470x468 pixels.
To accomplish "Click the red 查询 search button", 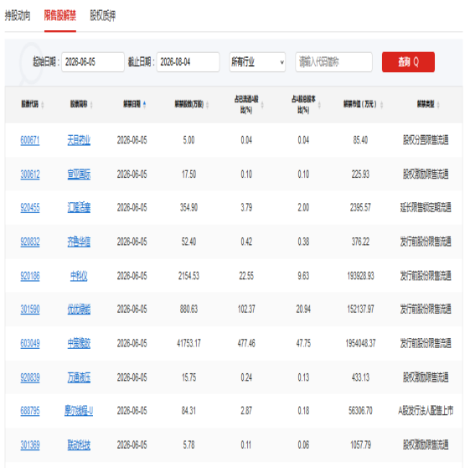I will pos(408,62).
